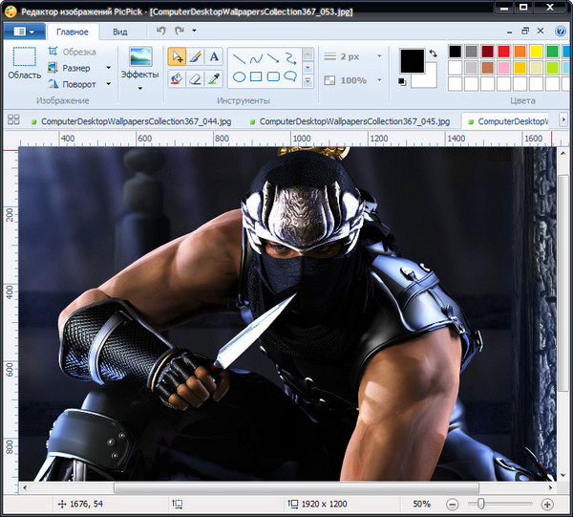573x517 pixels.
Task: Choose the ellipse shape tool
Action: [240, 76]
